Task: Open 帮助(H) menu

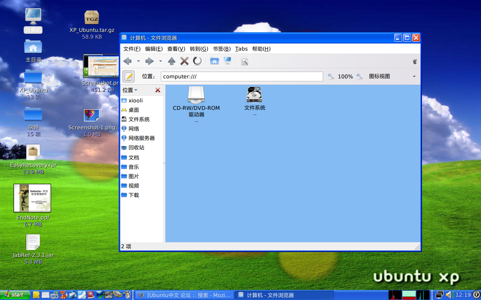Action: [x=261, y=49]
